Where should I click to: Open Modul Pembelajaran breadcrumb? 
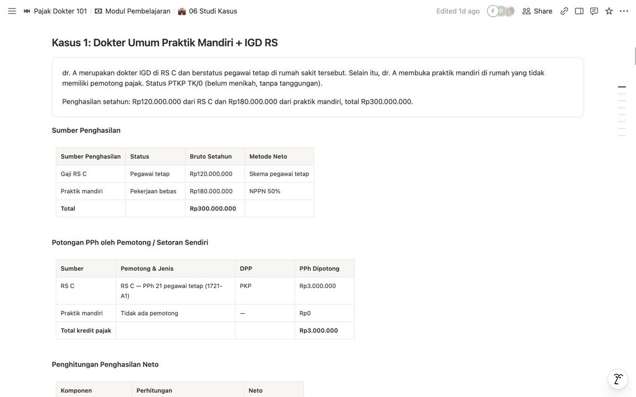(x=132, y=11)
